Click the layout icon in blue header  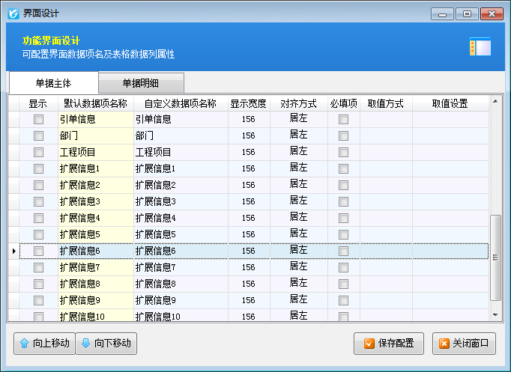coord(480,47)
